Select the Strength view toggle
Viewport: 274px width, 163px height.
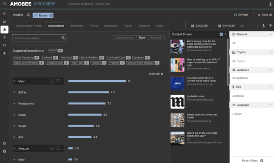coord(156,38)
